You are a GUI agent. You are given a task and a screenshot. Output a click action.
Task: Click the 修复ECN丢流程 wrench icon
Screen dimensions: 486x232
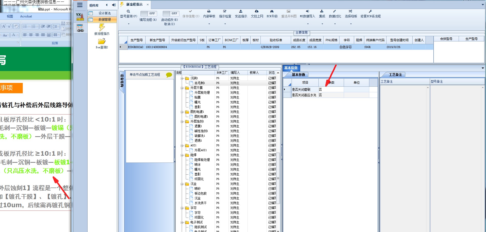(370, 11)
